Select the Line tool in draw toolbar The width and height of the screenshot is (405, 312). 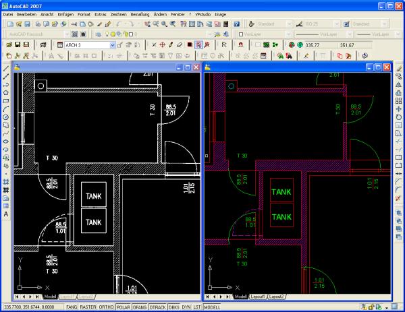pos(6,68)
